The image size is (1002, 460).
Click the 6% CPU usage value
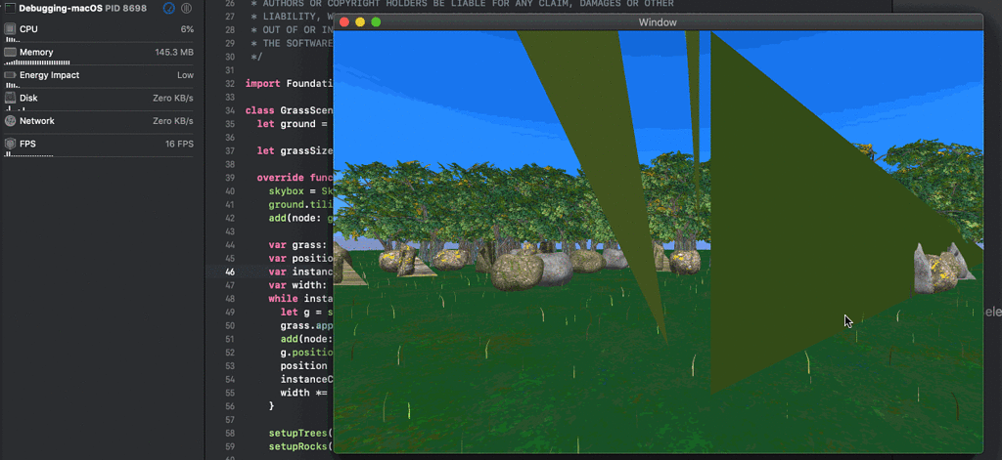tap(187, 29)
